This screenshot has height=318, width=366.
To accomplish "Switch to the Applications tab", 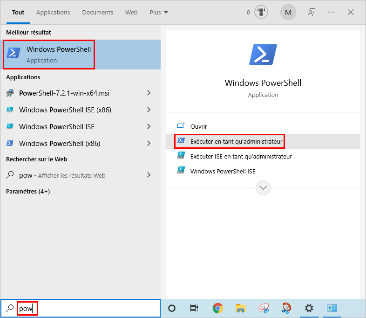I will tap(53, 12).
